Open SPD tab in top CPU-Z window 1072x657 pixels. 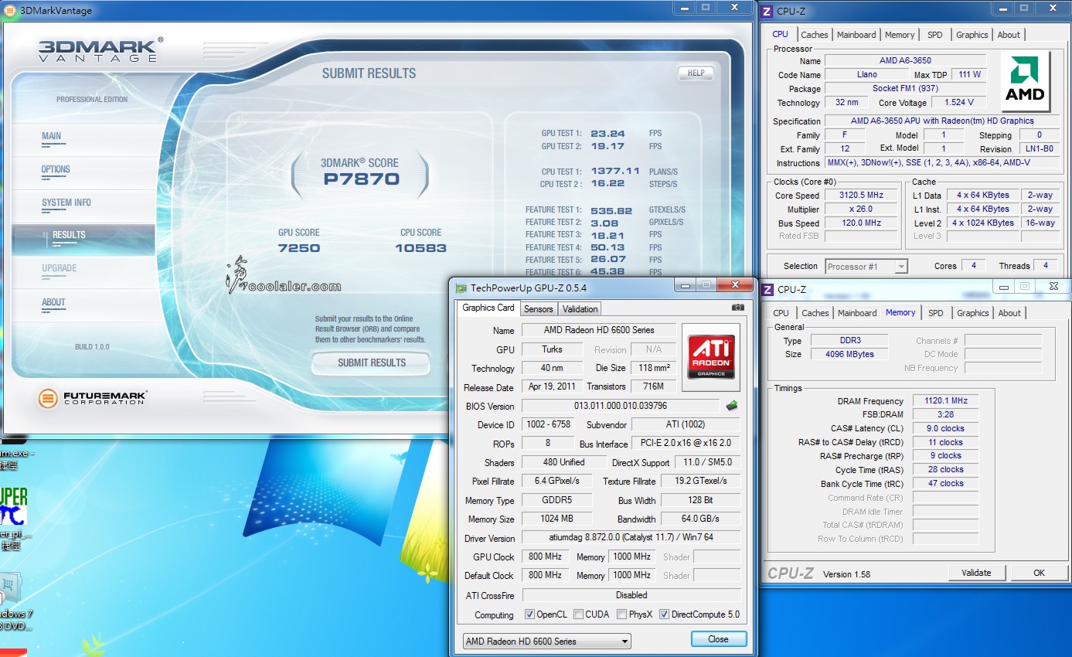[935, 35]
